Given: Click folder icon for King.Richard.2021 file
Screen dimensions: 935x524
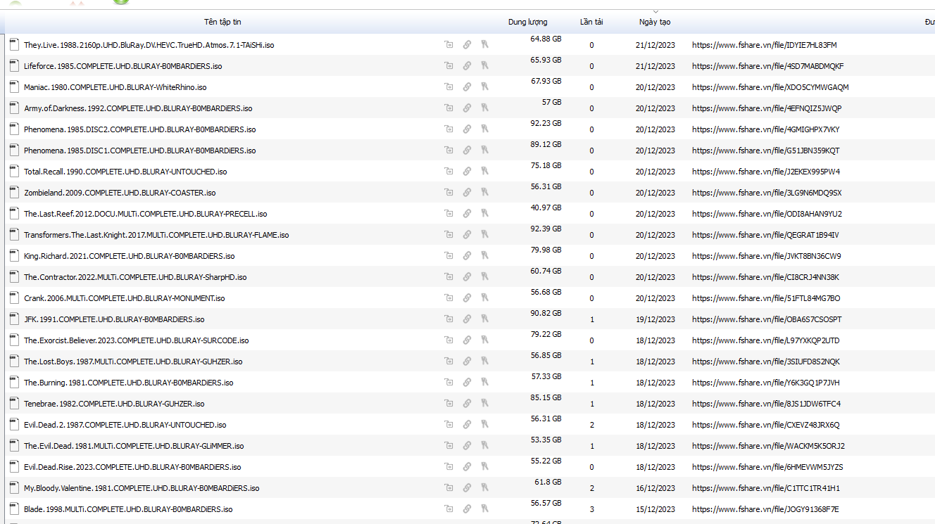Looking at the screenshot, I should 448,256.
